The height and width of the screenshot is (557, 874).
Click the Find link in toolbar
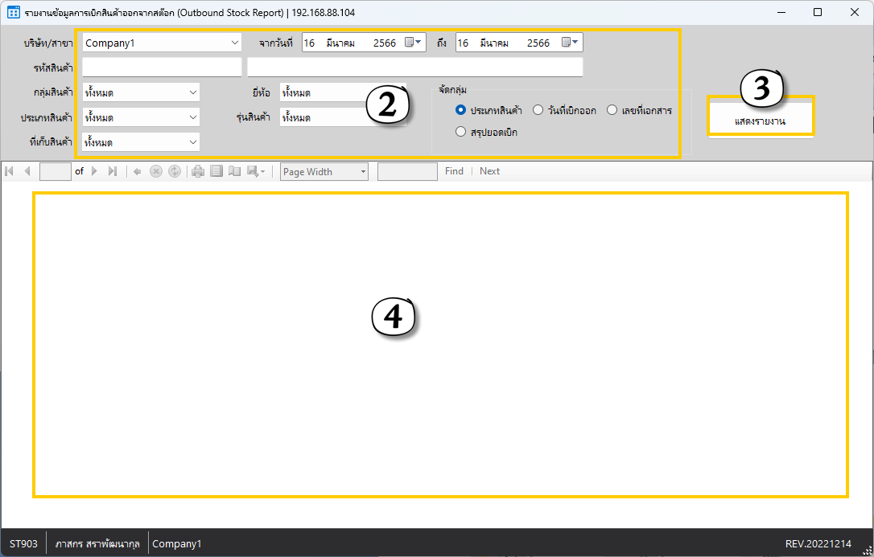[x=454, y=171]
